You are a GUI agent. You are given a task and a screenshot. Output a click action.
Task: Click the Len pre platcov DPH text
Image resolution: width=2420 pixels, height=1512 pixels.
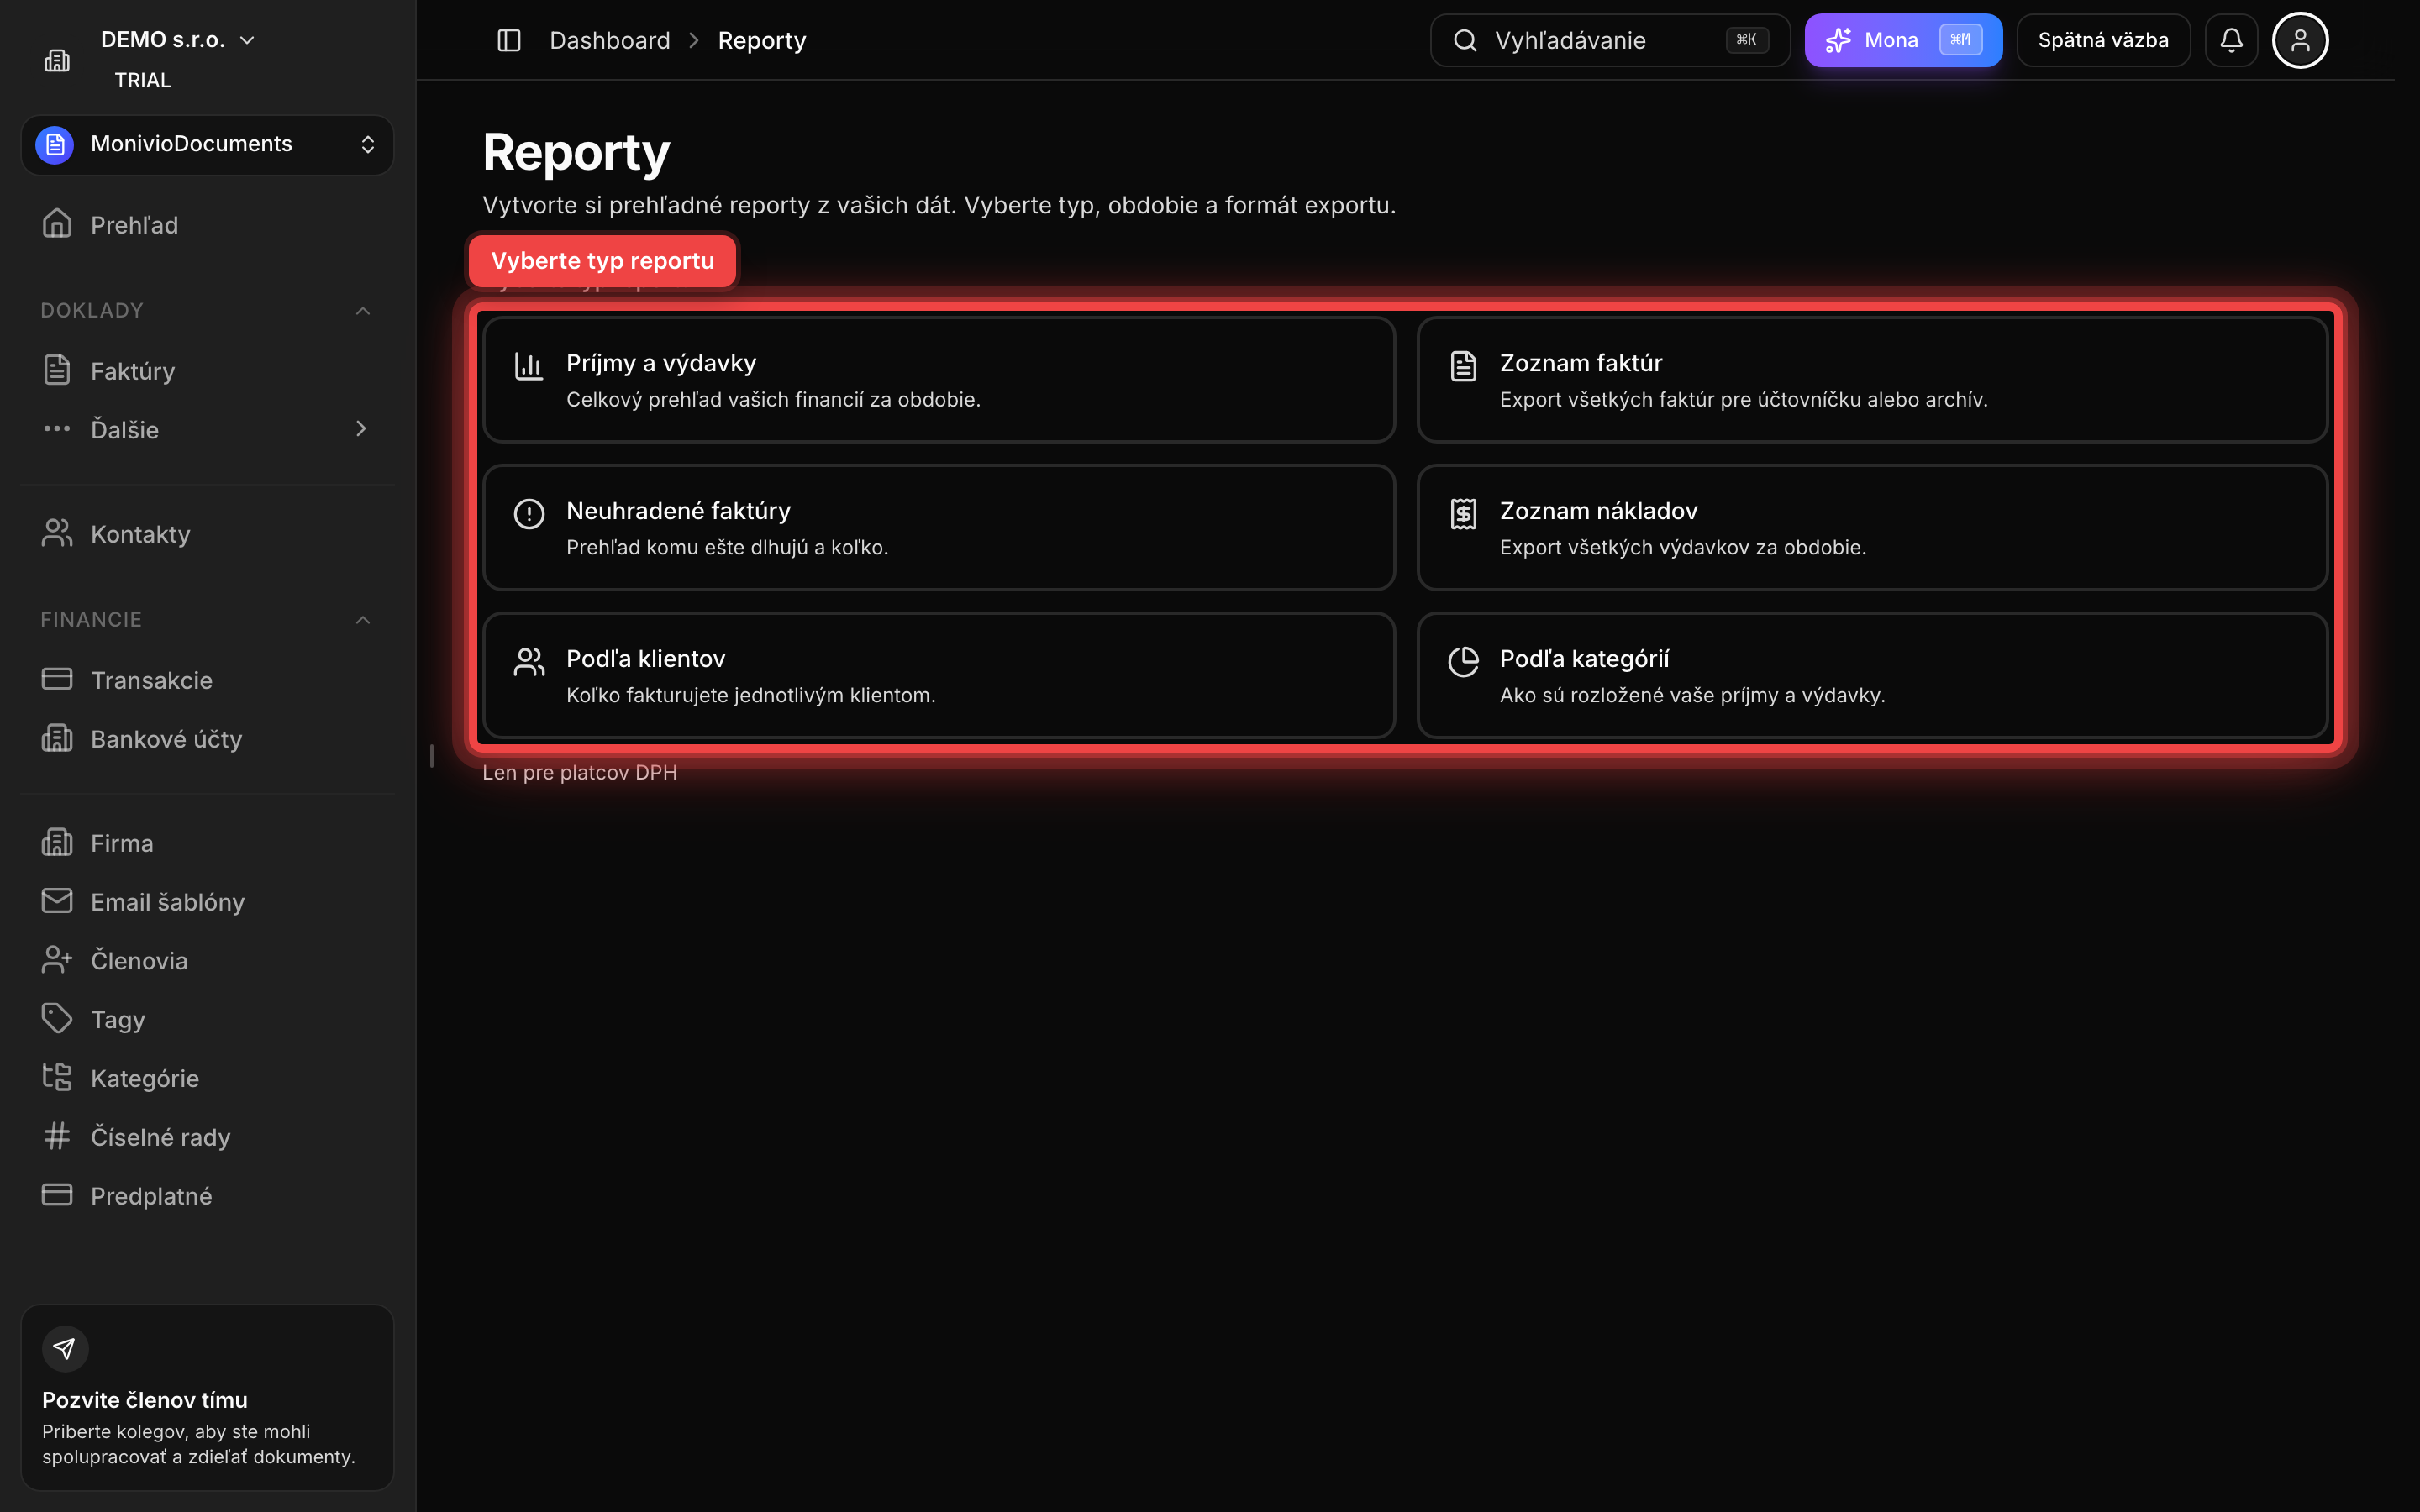pos(580,772)
